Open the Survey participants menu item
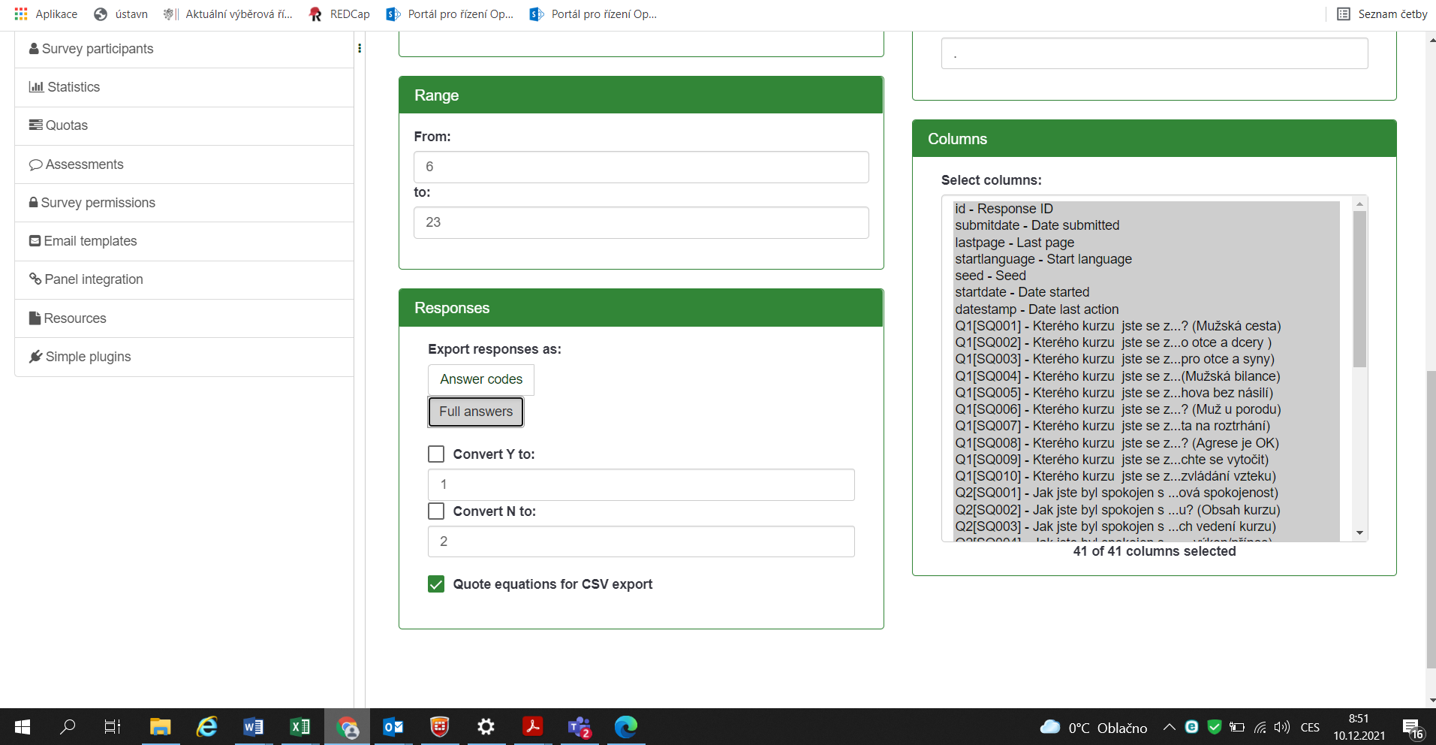 tap(98, 49)
